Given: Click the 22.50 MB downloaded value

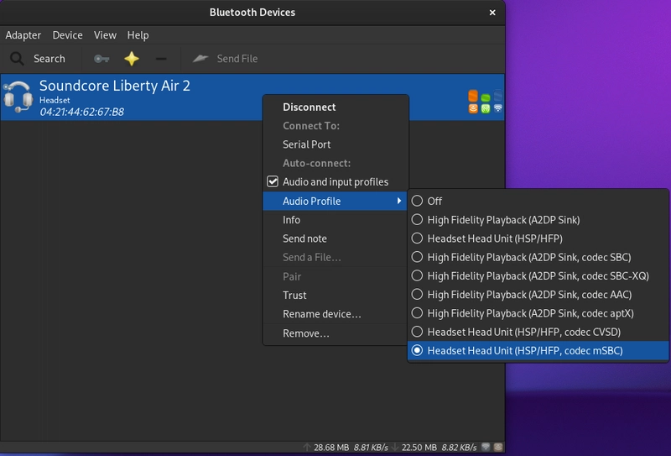Looking at the screenshot, I should click(419, 448).
